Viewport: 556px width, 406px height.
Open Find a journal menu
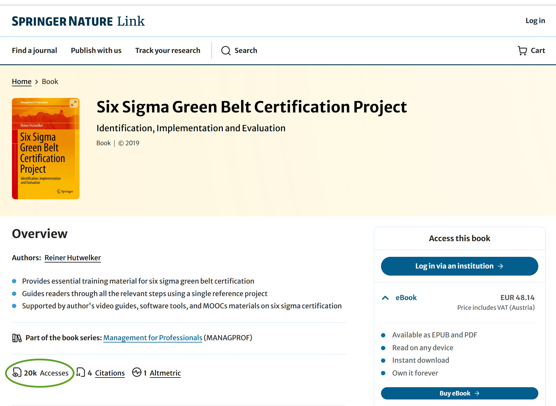[34, 51]
